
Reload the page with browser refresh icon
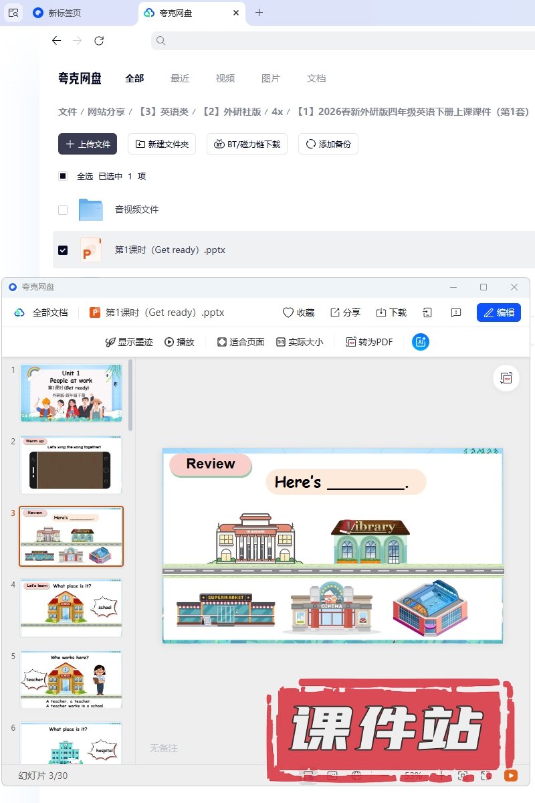[x=99, y=41]
